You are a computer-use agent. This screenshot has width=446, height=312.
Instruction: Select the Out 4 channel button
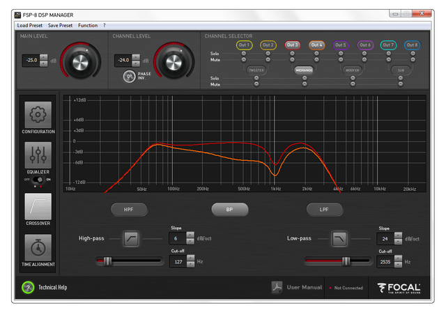pos(317,45)
